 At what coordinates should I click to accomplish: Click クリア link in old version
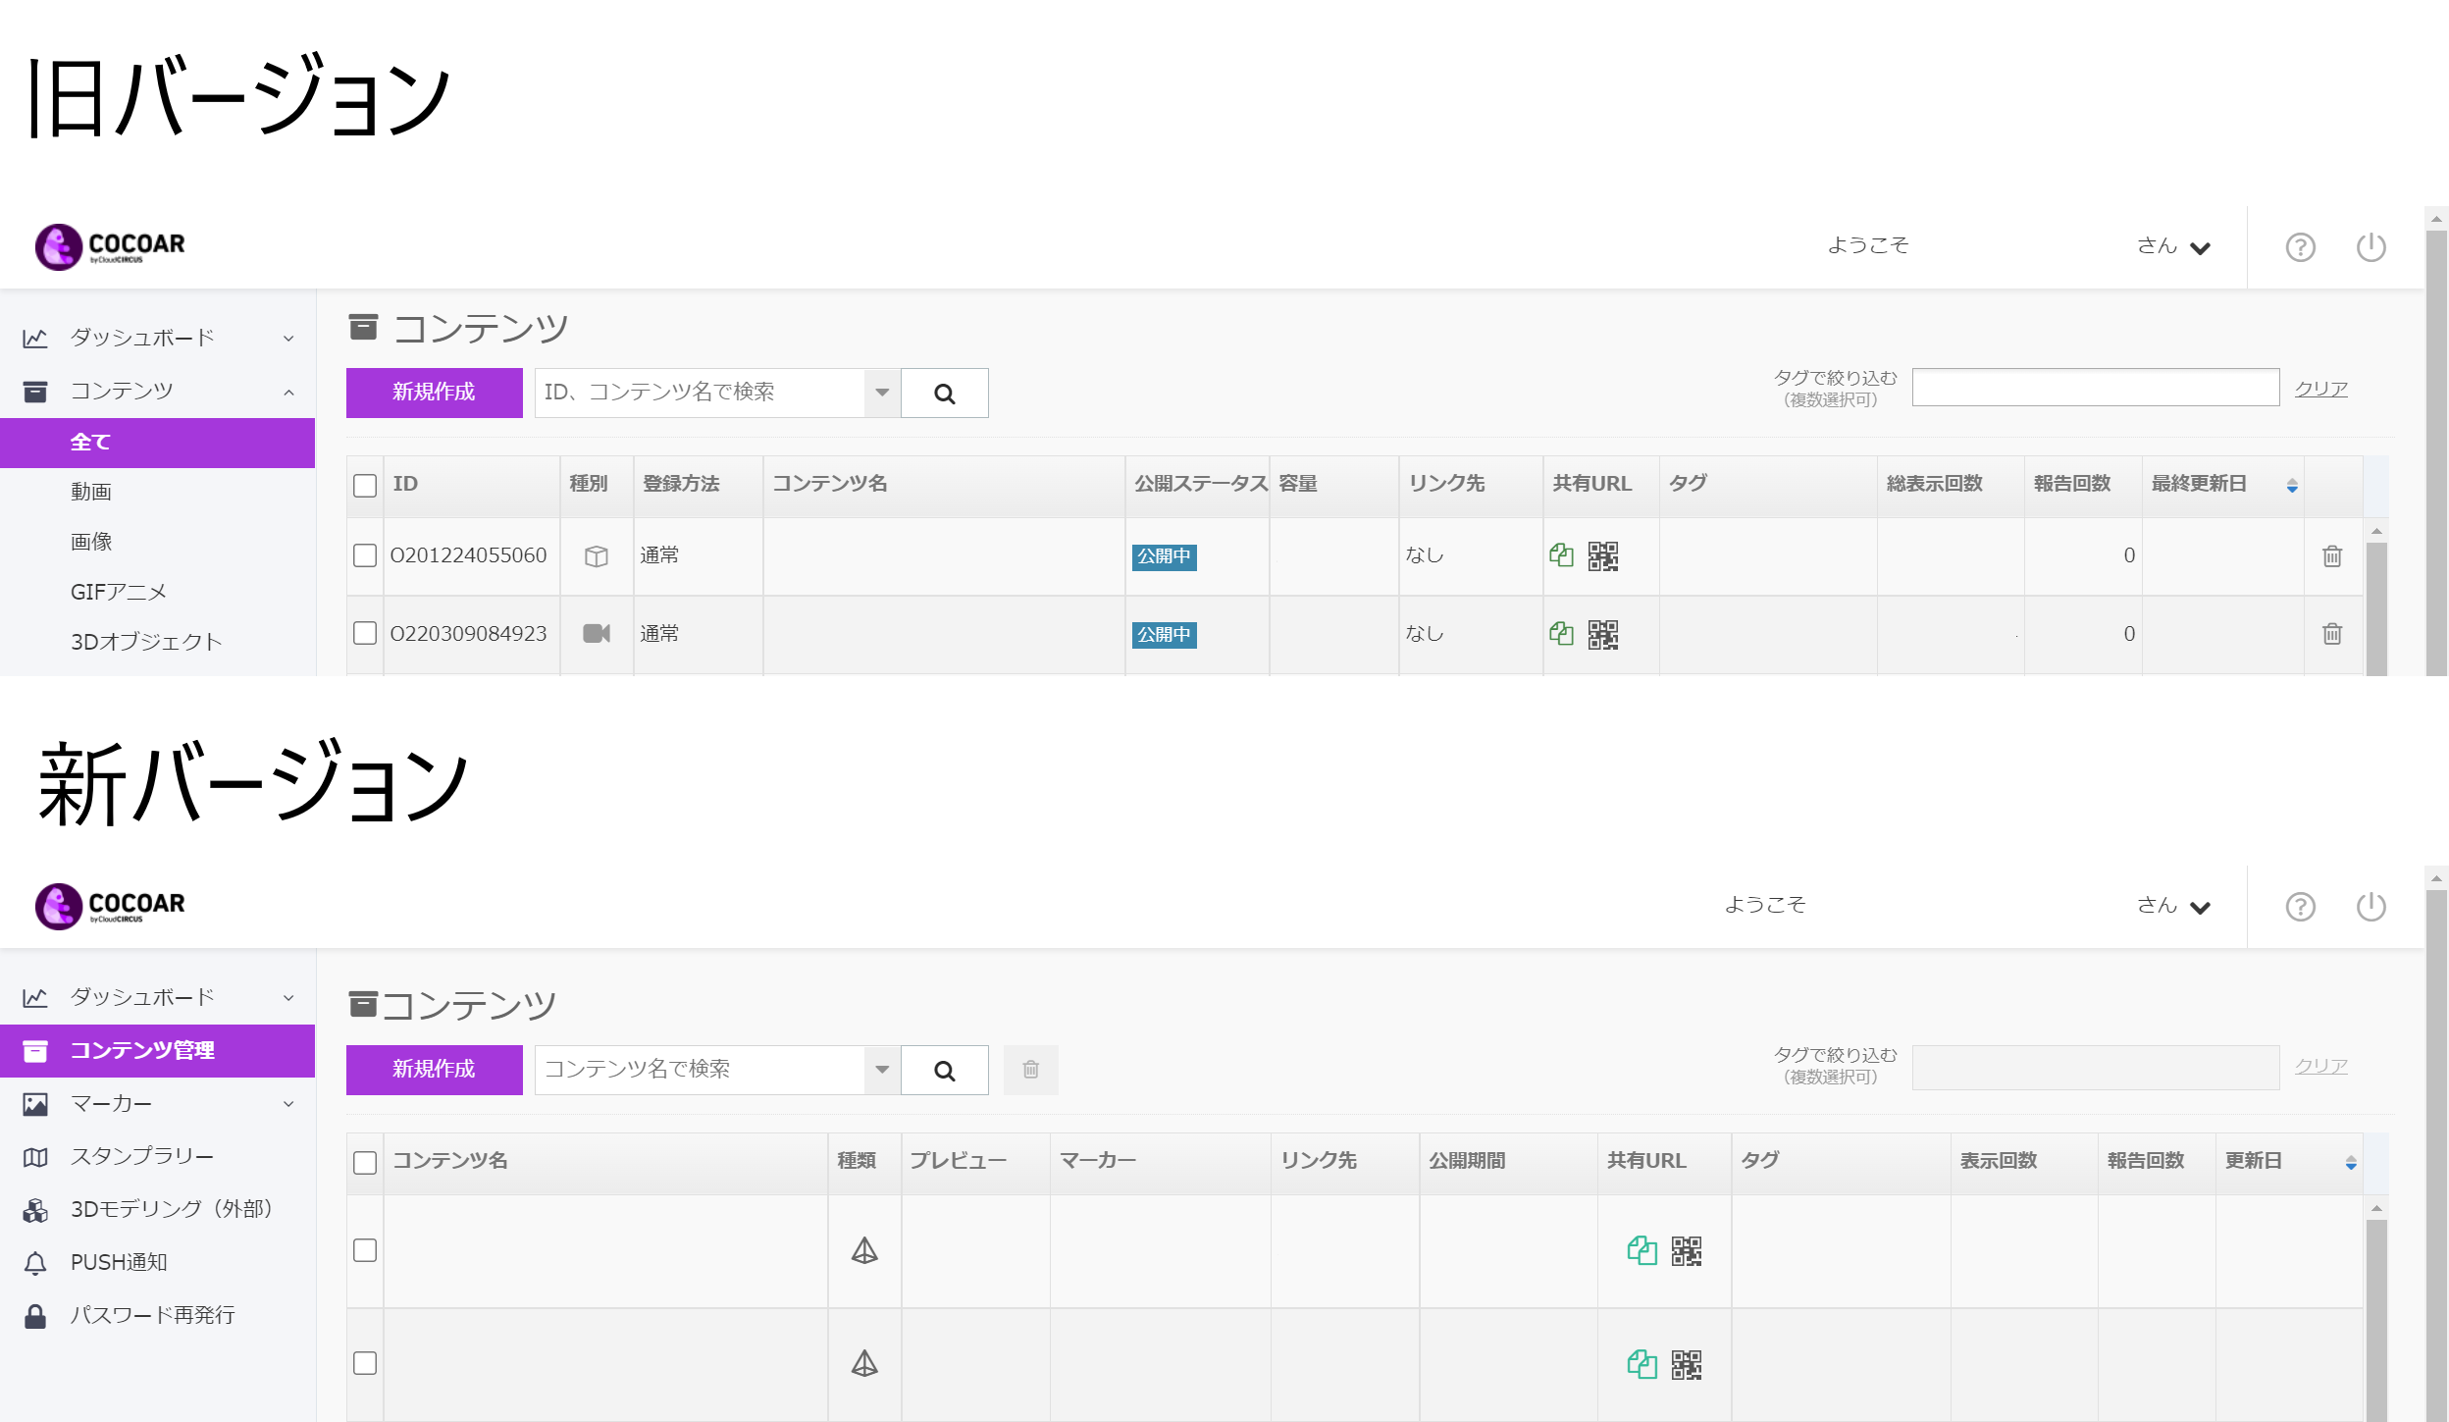(2320, 389)
